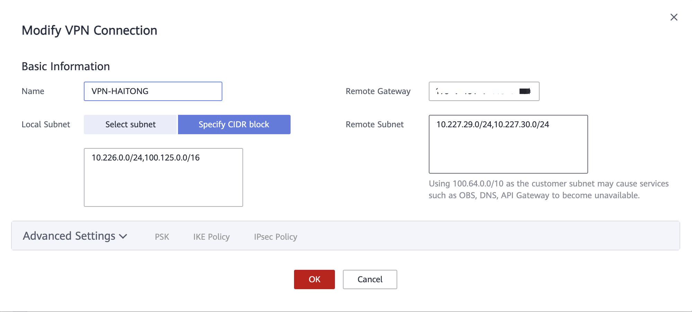Screen dimensions: 692x312
Task: Click the Local Subnet label
Action: tap(46, 125)
